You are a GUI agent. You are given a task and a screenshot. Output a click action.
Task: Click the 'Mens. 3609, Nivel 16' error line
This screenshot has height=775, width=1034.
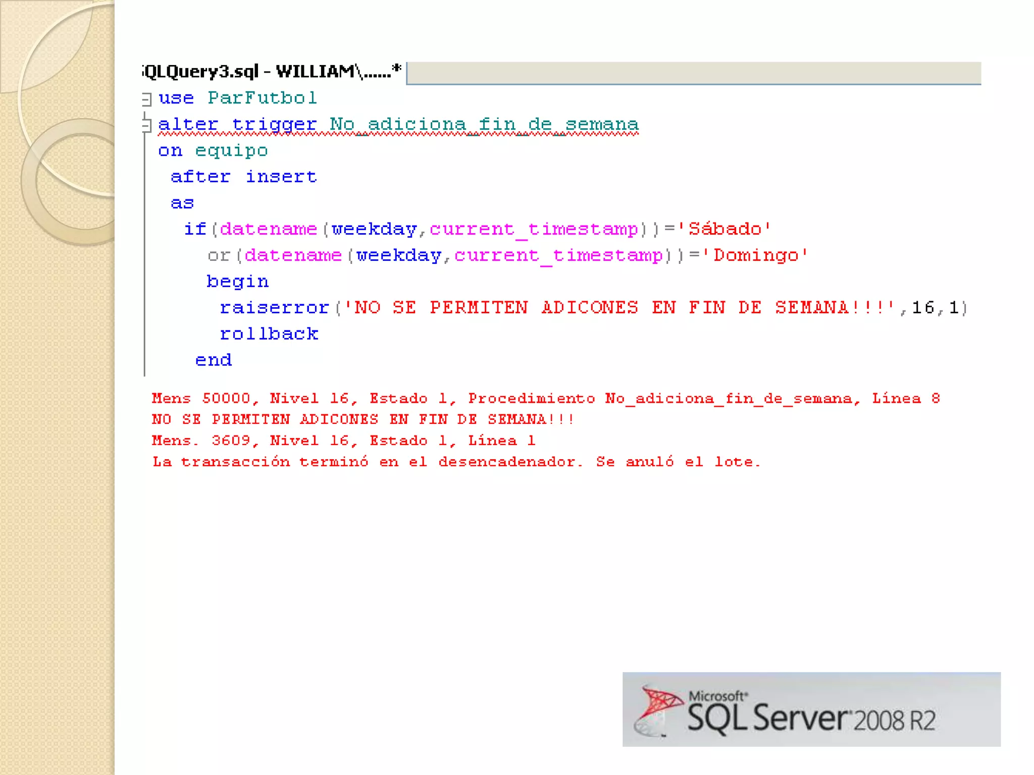pyautogui.click(x=343, y=440)
